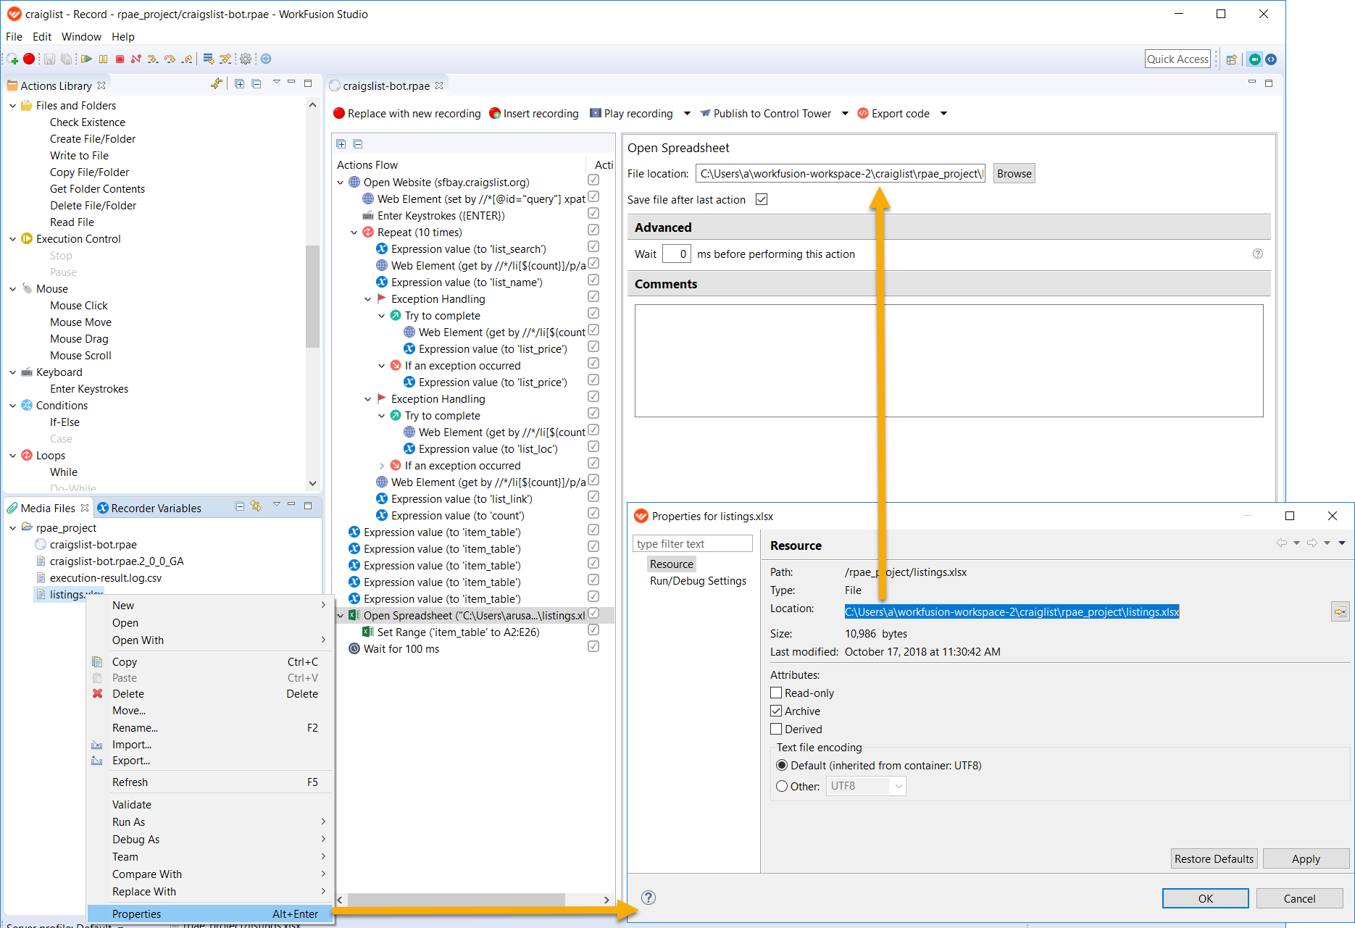Select Default encoding radio button
The height and width of the screenshot is (928, 1355).
pyautogui.click(x=782, y=765)
